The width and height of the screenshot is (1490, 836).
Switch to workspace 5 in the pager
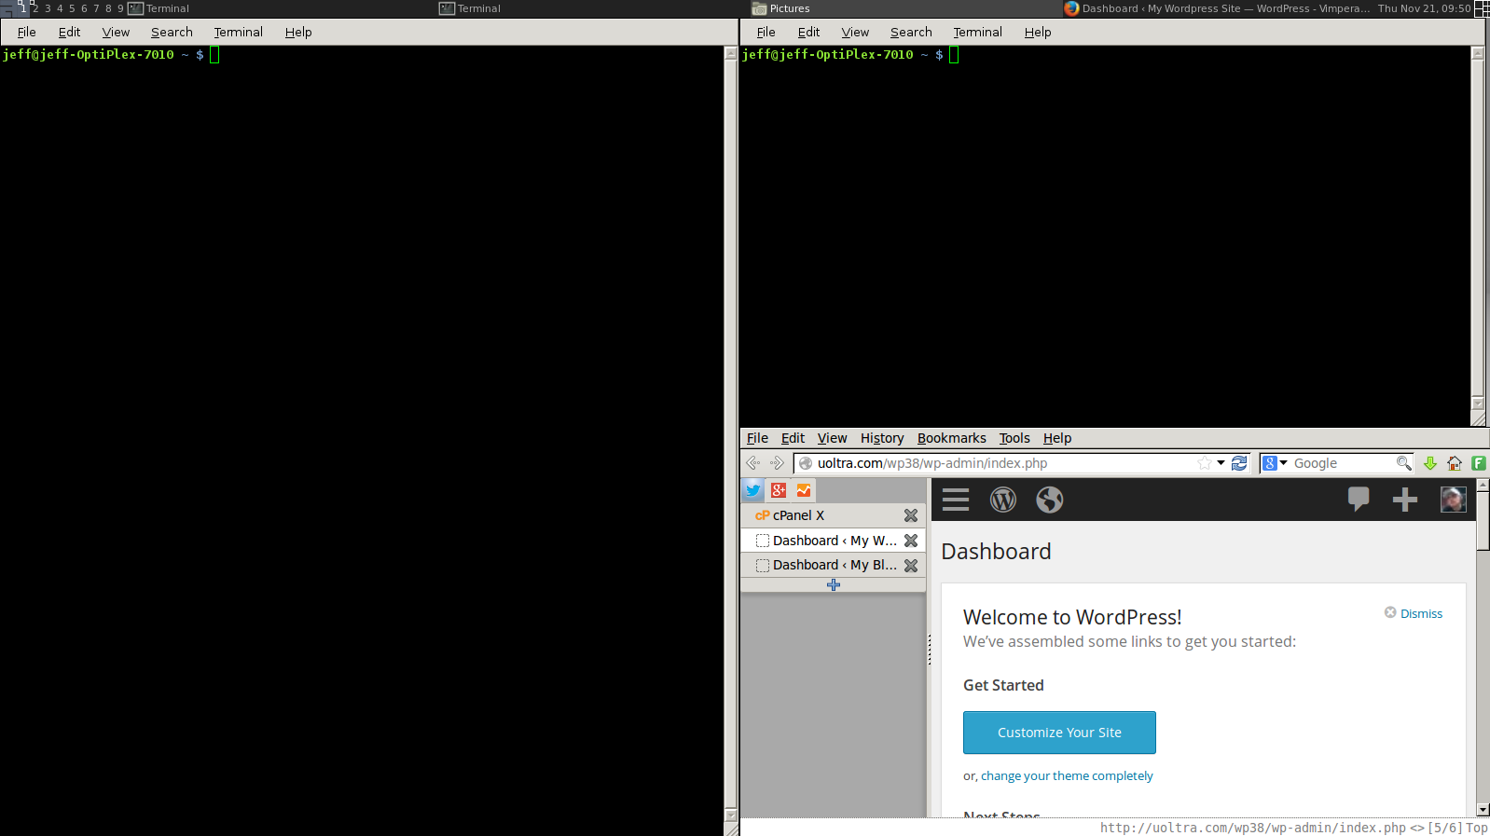point(72,8)
